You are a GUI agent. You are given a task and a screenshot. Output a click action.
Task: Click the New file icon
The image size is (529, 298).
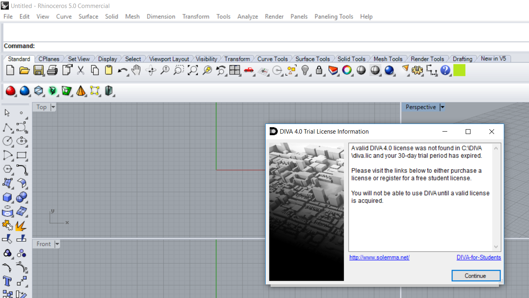10,70
